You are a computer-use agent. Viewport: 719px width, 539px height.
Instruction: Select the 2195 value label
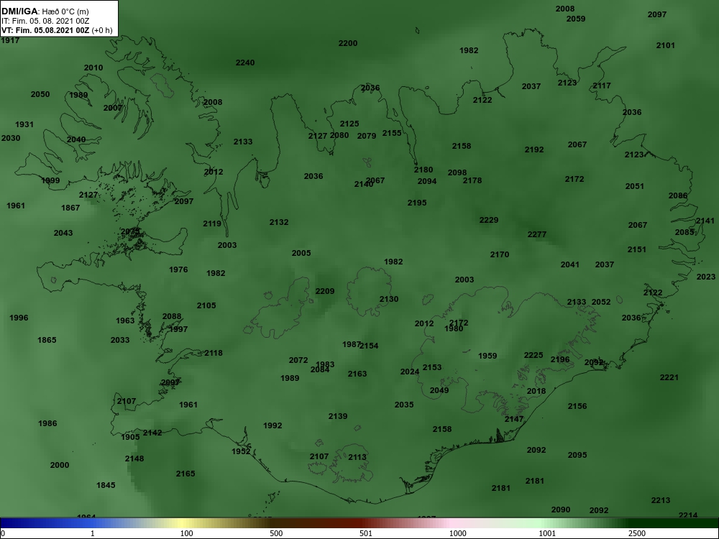[417, 203]
